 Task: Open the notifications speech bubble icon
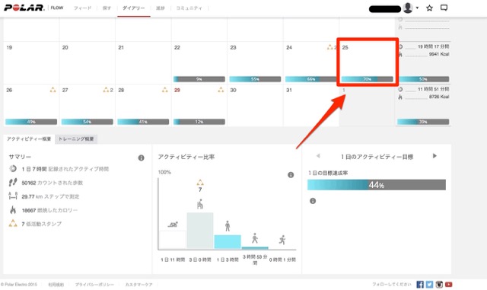[444, 8]
